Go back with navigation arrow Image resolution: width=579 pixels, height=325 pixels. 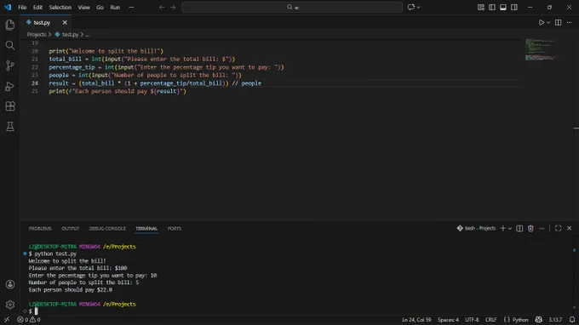[162, 7]
